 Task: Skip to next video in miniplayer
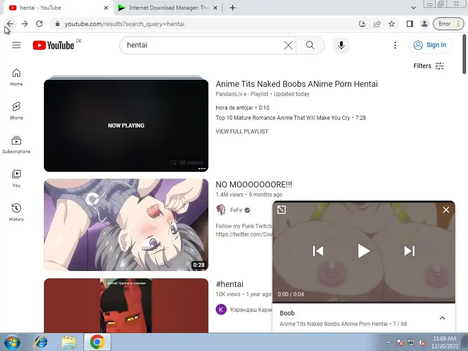point(409,251)
